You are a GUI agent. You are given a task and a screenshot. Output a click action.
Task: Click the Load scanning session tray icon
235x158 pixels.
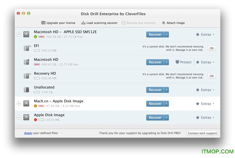tap(83, 22)
